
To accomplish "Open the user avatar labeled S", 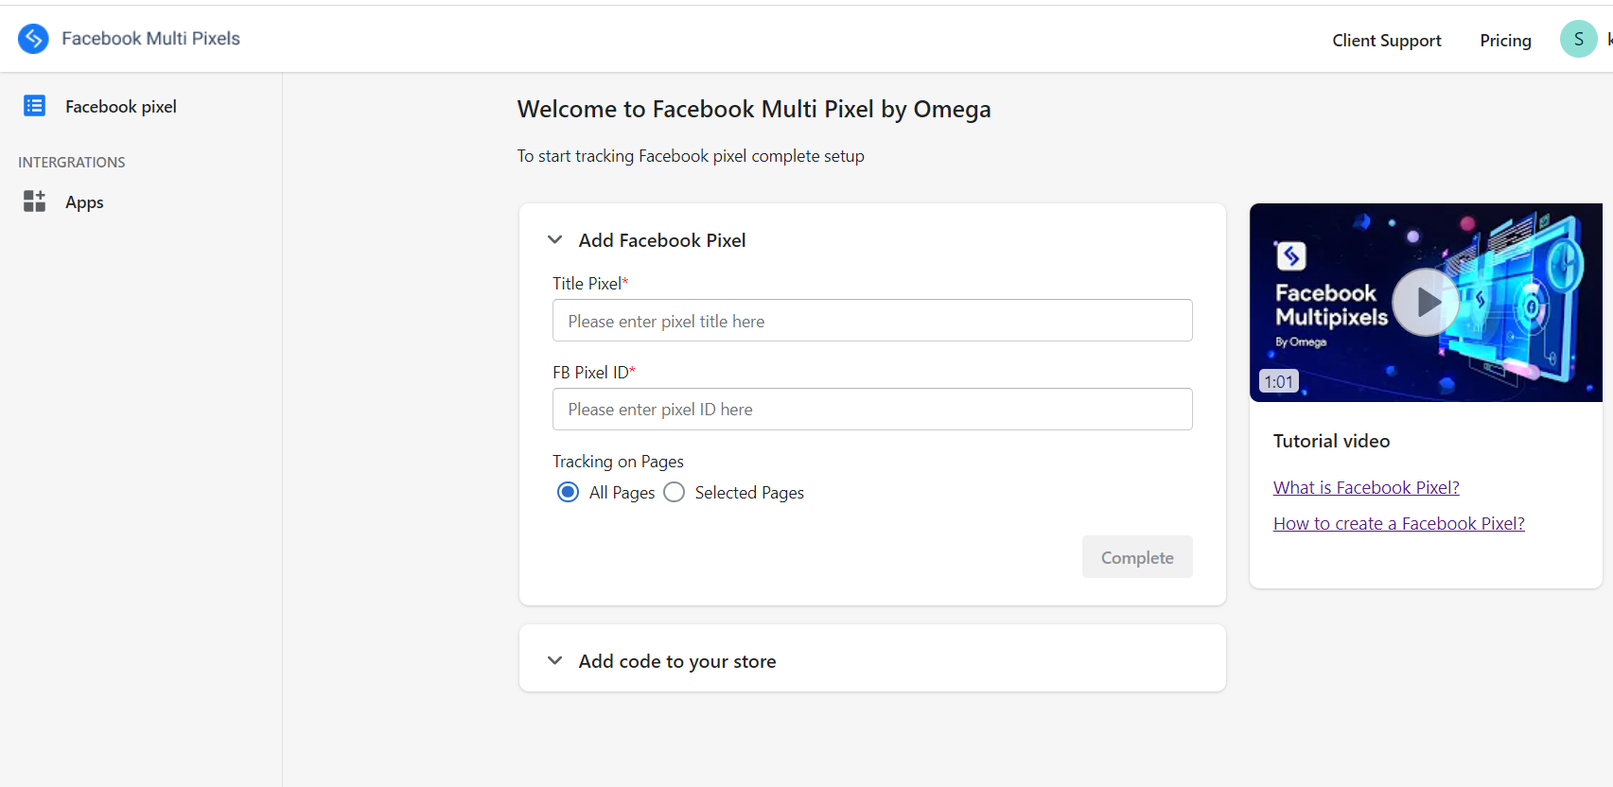I will coord(1578,39).
